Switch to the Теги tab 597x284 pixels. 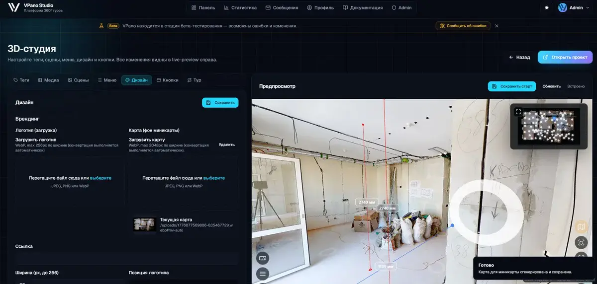21,80
